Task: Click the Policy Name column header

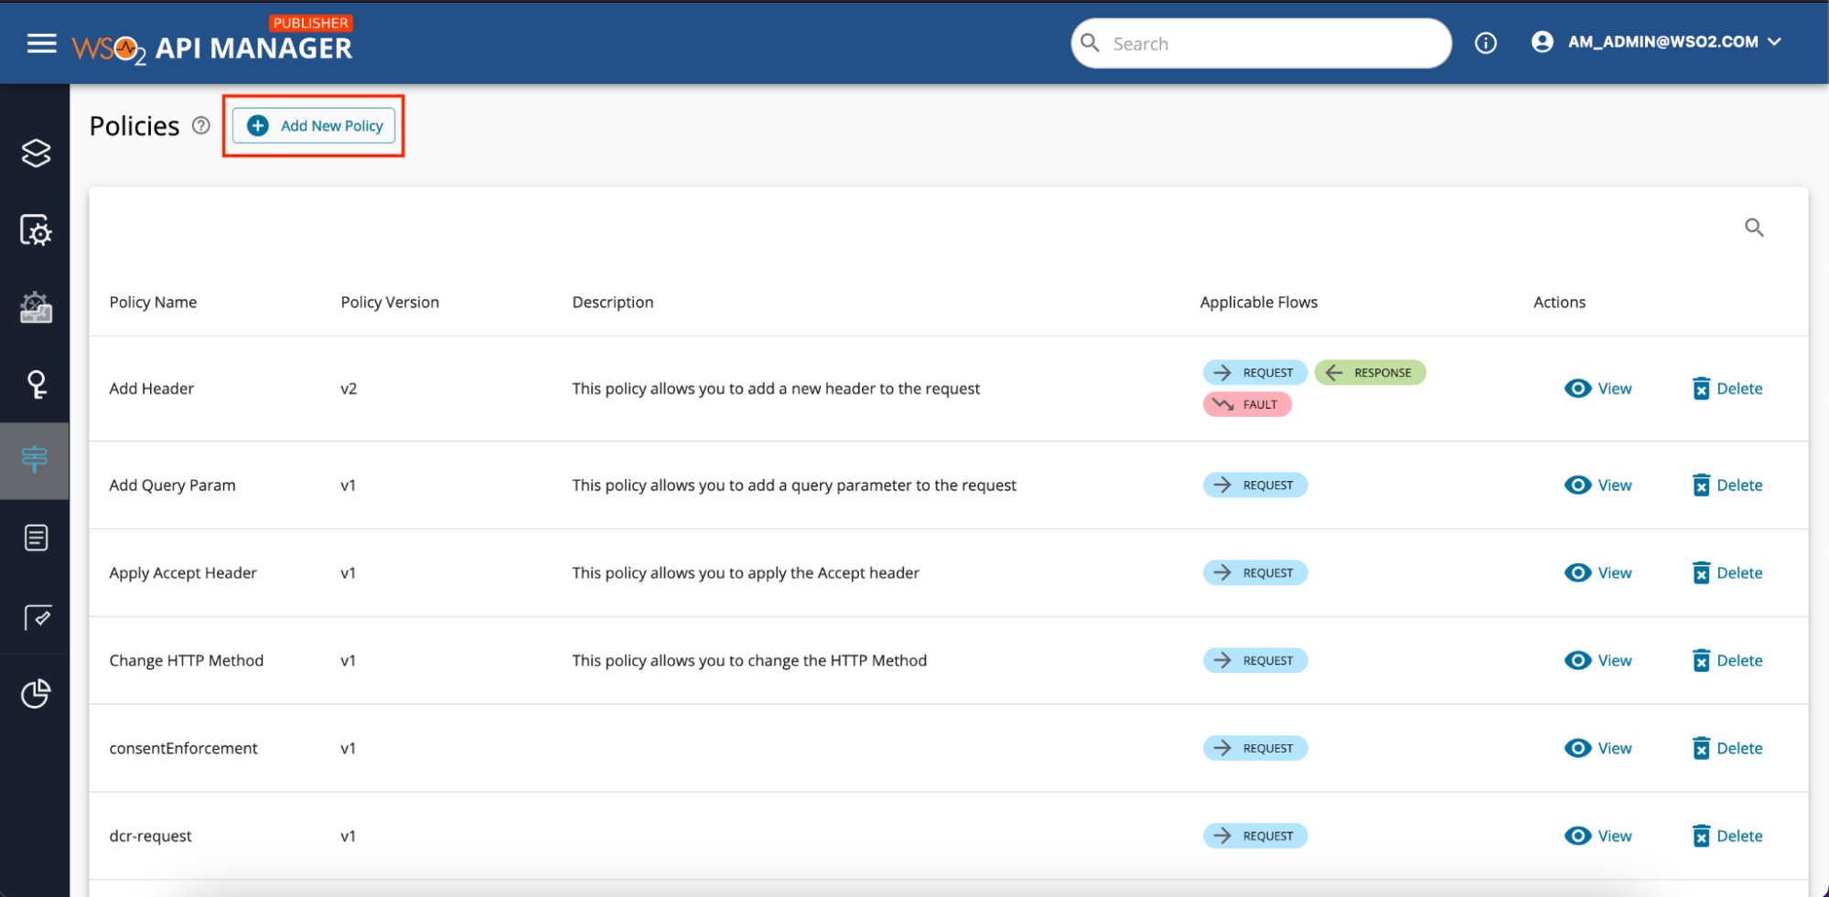Action: coord(153,303)
